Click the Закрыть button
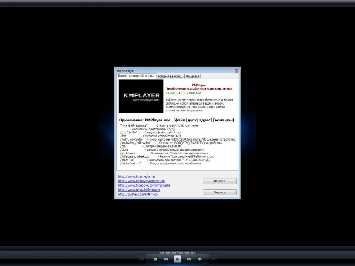355x266 pixels. pos(220,192)
